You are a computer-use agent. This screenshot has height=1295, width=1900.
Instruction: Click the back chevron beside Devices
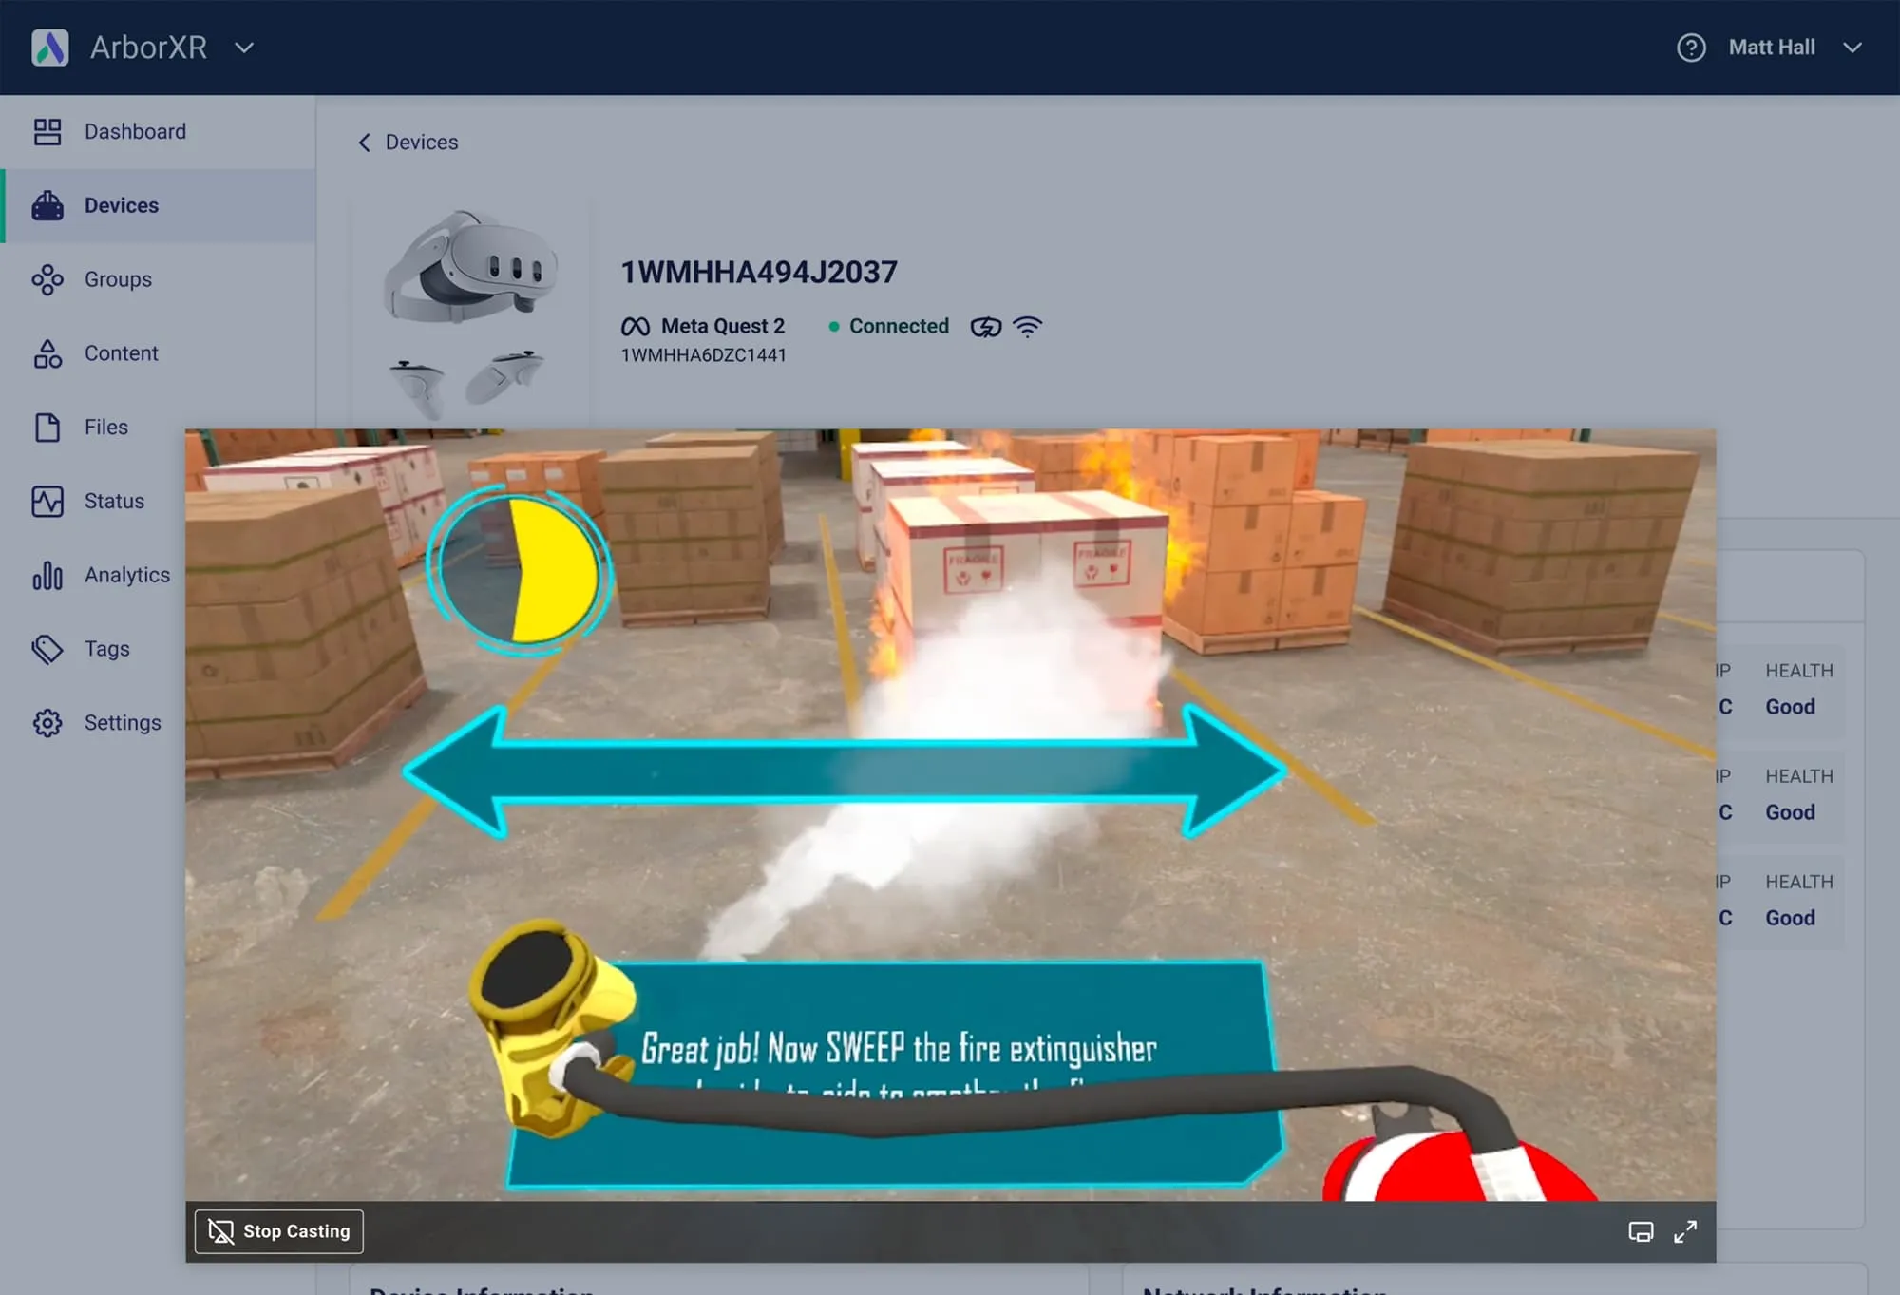click(364, 143)
